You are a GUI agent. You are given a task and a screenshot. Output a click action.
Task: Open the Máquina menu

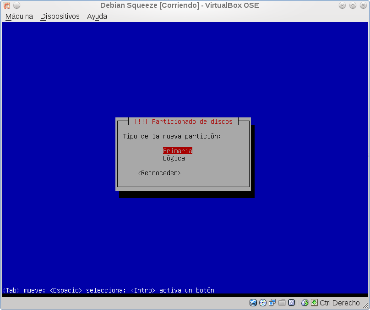tap(19, 17)
